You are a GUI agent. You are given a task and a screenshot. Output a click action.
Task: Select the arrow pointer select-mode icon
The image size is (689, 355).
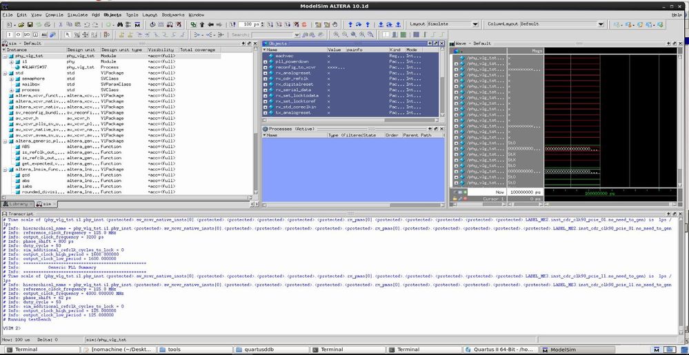(x=68, y=34)
